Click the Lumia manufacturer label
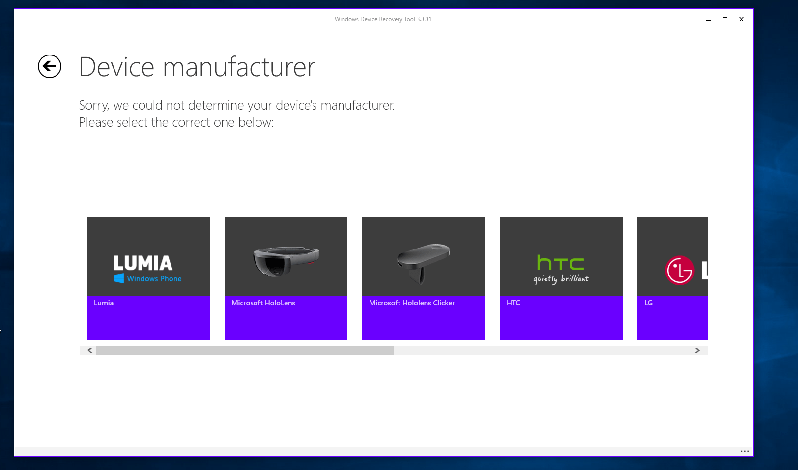The width and height of the screenshot is (798, 470). click(x=104, y=303)
